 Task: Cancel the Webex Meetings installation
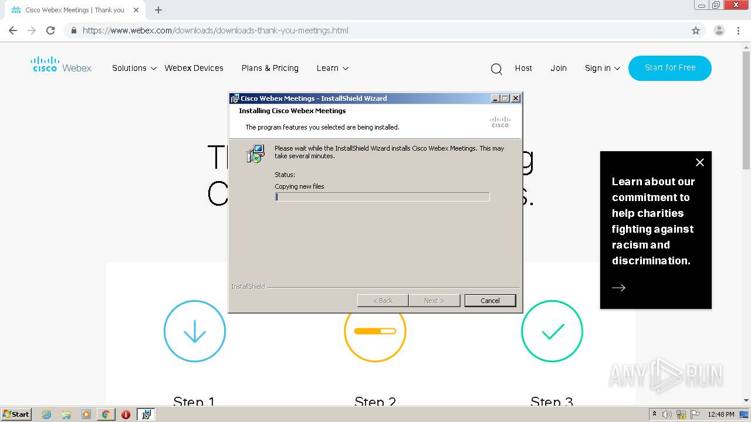click(490, 300)
